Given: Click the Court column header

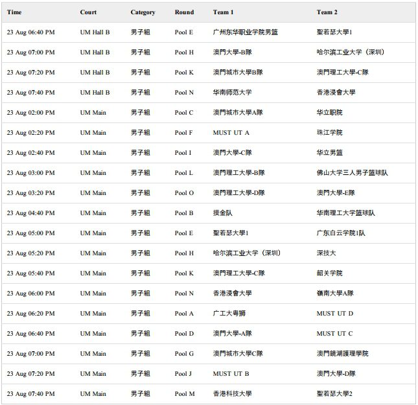Looking at the screenshot, I should pyautogui.click(x=88, y=12).
